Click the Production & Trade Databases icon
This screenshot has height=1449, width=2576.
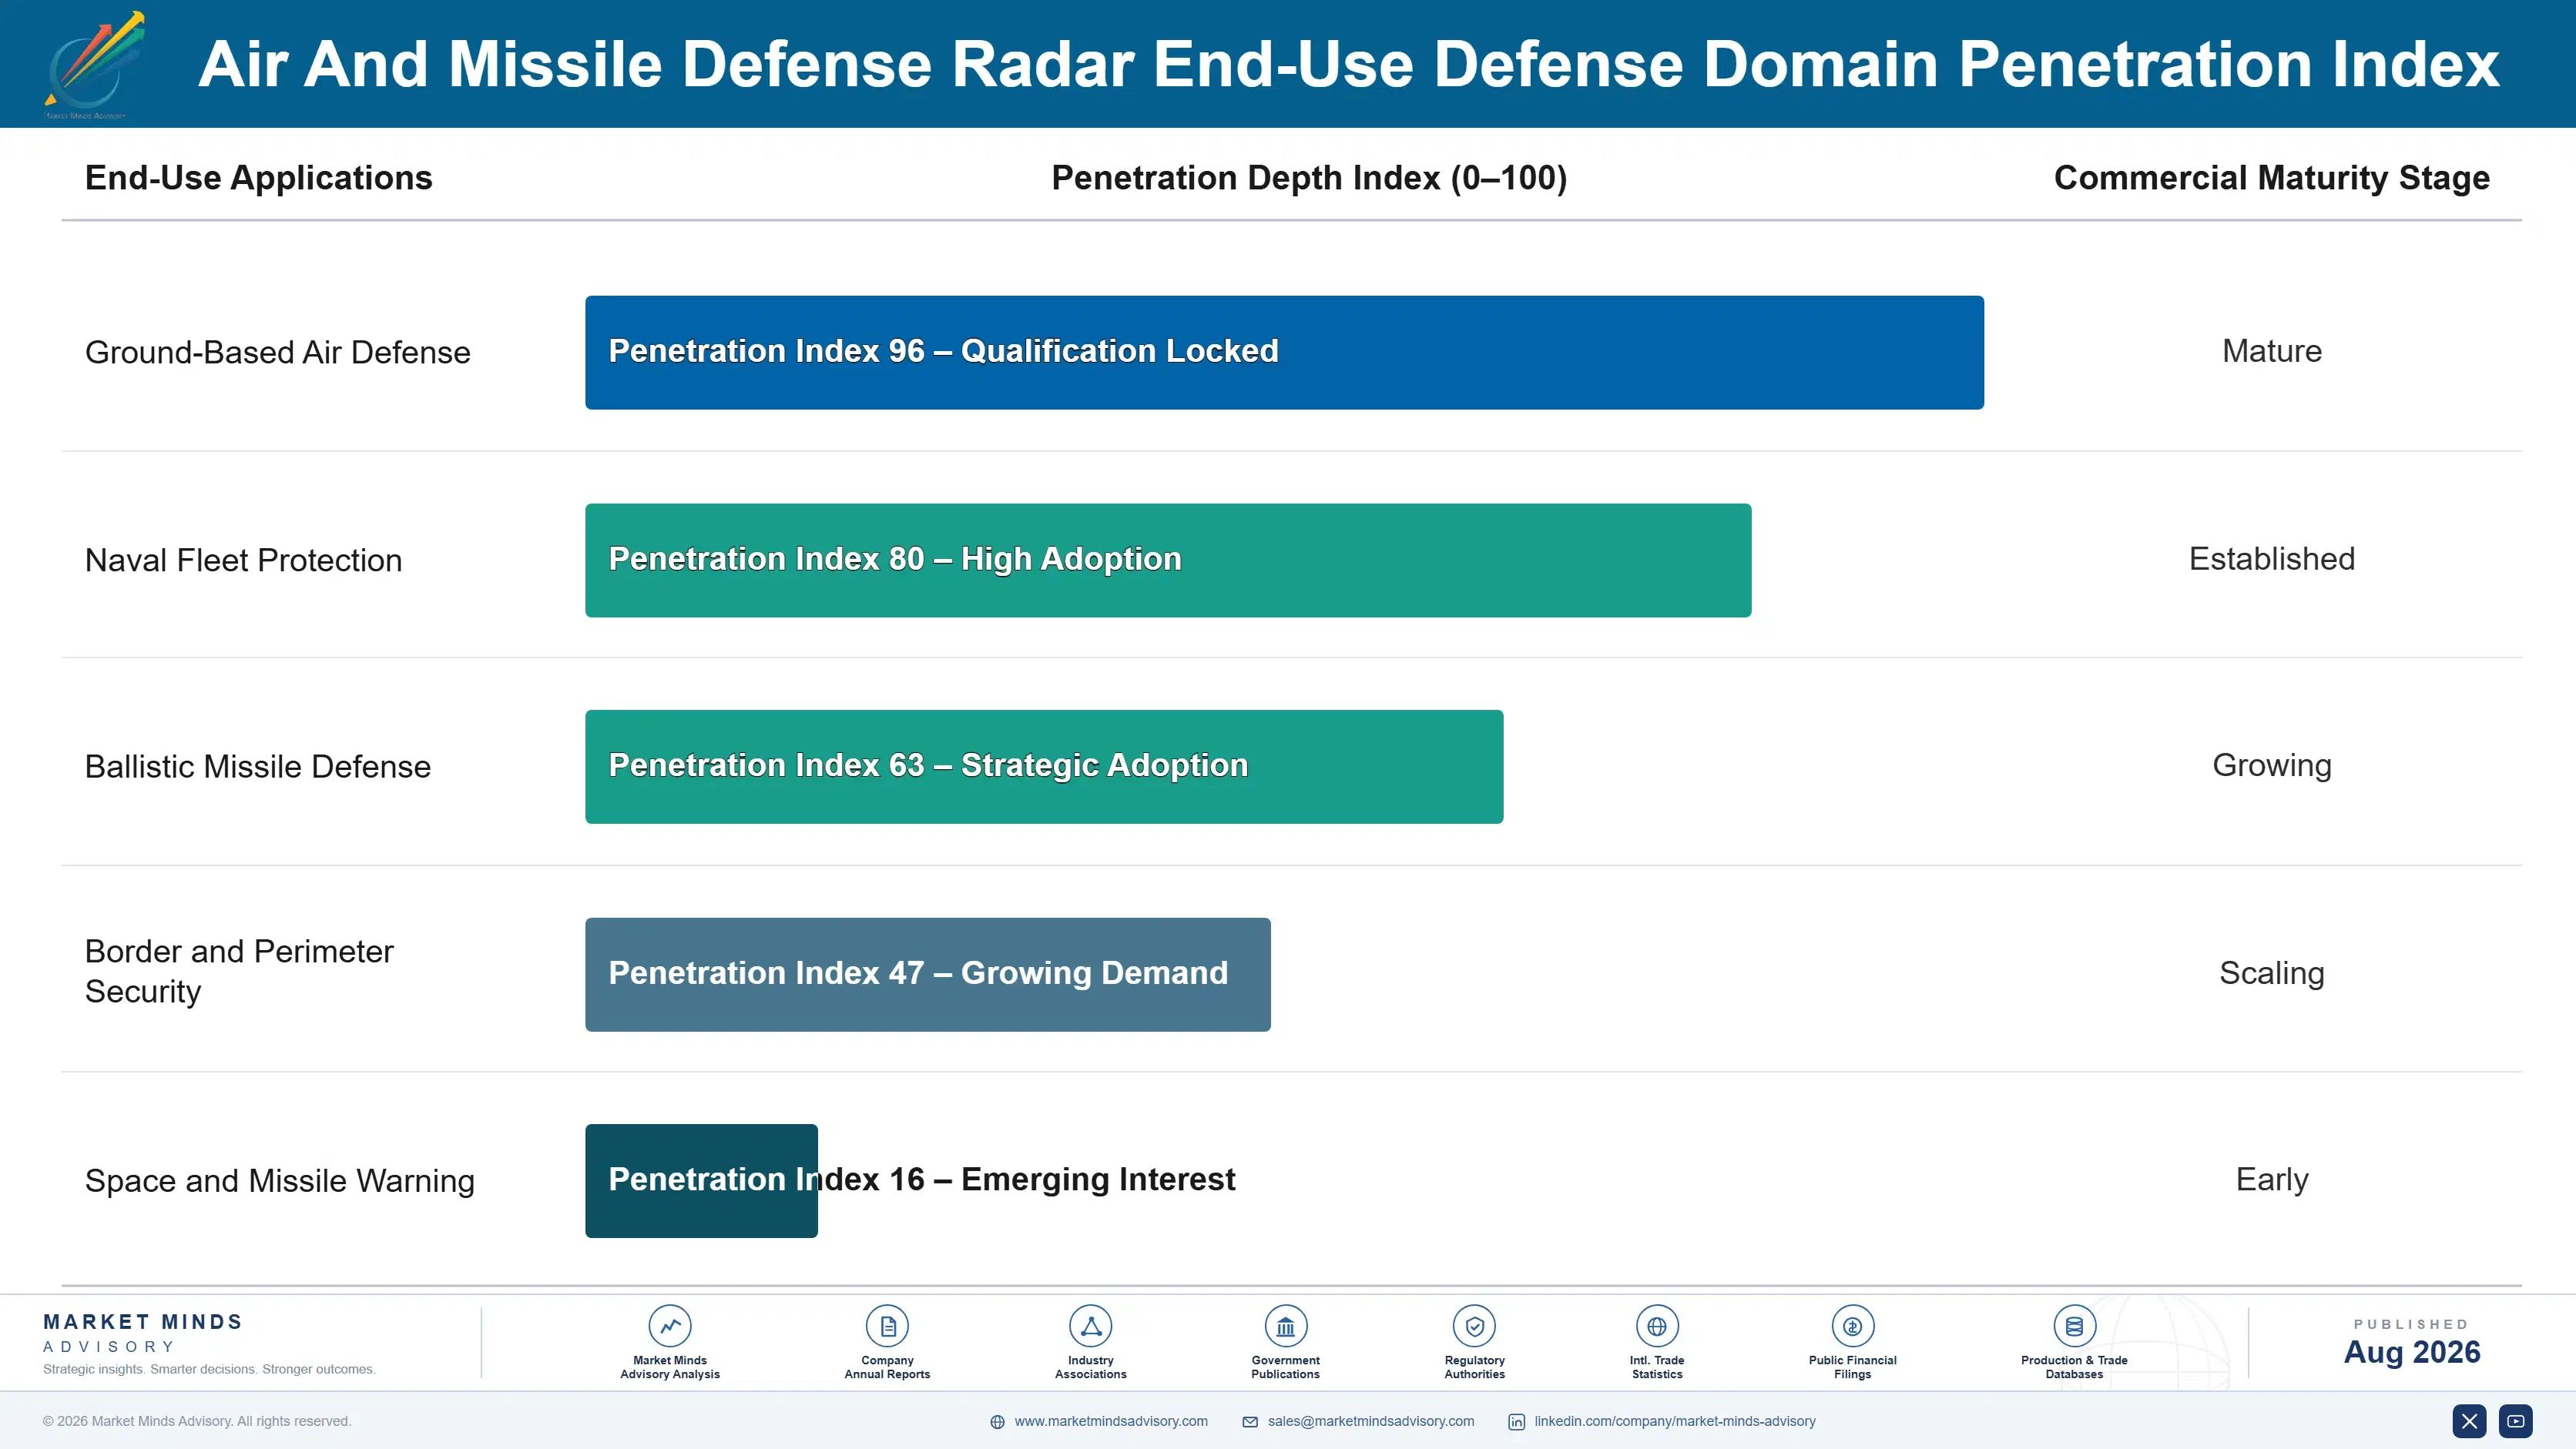tap(2074, 1326)
